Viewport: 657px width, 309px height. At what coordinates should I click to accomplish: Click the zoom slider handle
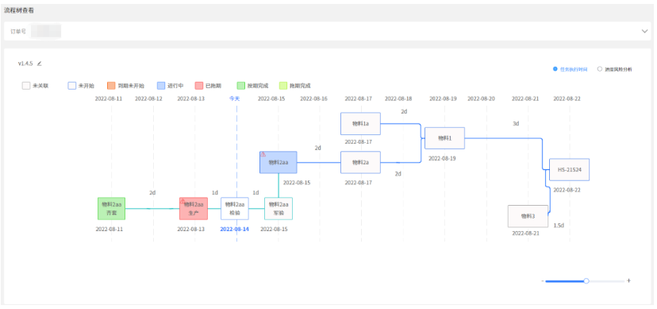click(586, 281)
